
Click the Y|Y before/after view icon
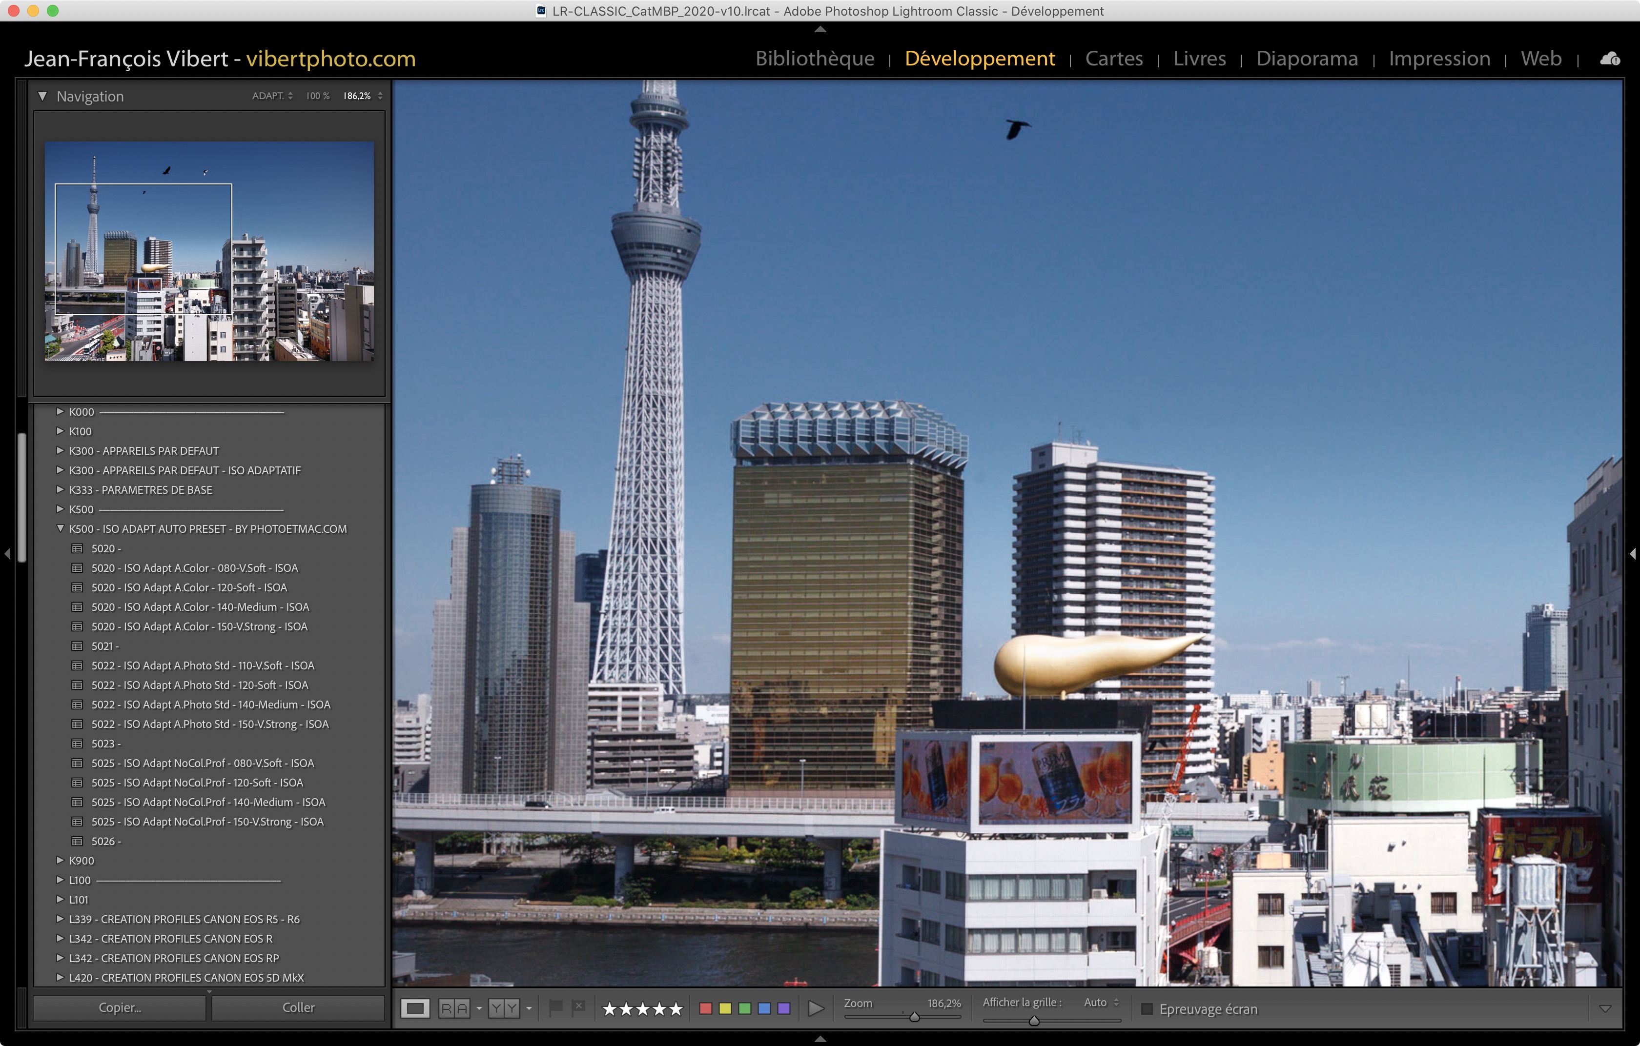pyautogui.click(x=504, y=1008)
